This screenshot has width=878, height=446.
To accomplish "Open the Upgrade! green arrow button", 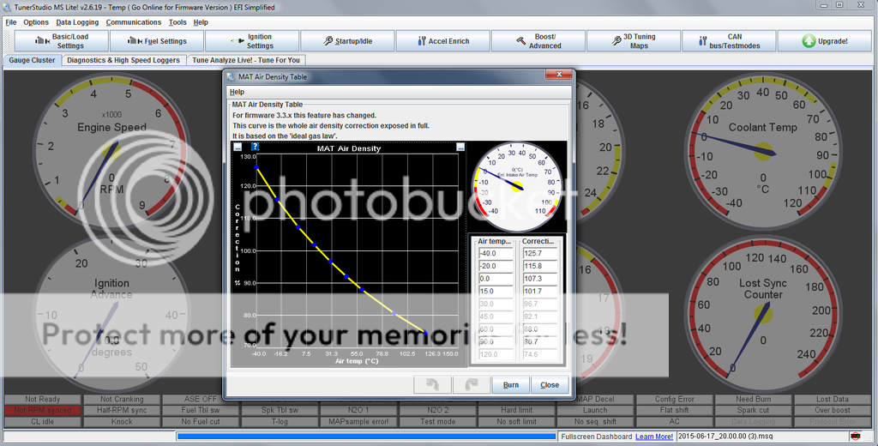I will [x=825, y=40].
